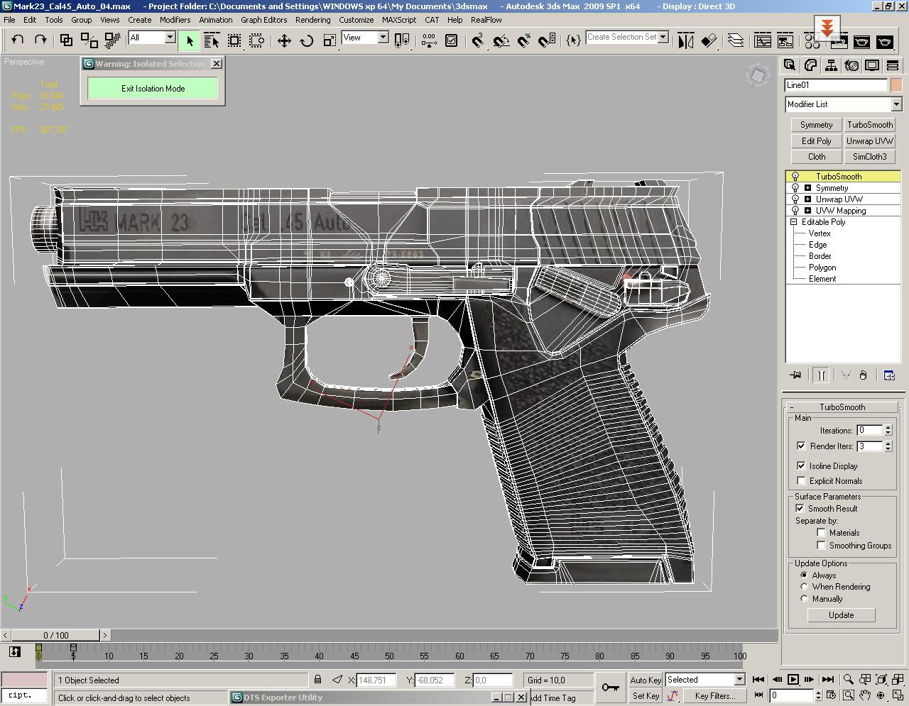909x706 pixels.
Task: Switch to the Display command panel tab
Action: point(872,66)
